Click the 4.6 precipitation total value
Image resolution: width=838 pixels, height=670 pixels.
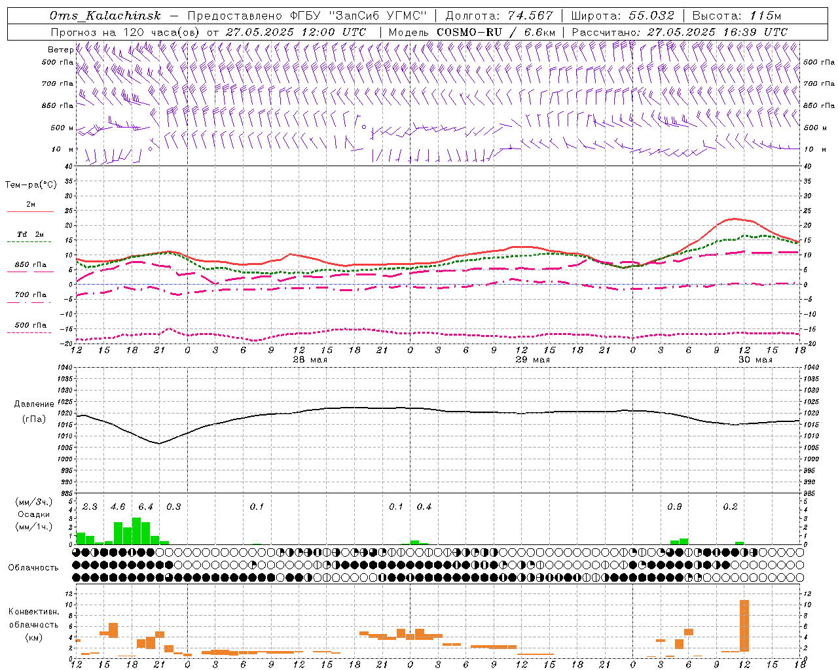[118, 507]
